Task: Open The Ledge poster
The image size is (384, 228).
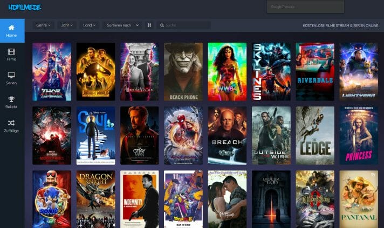Action: [315, 136]
